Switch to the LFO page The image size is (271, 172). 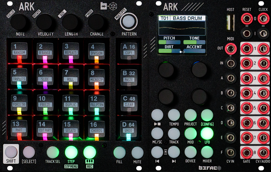pos(207,133)
